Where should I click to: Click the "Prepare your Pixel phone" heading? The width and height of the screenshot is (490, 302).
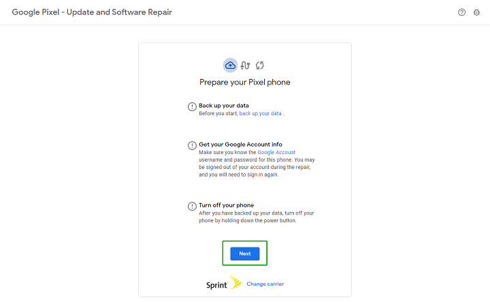click(x=245, y=82)
